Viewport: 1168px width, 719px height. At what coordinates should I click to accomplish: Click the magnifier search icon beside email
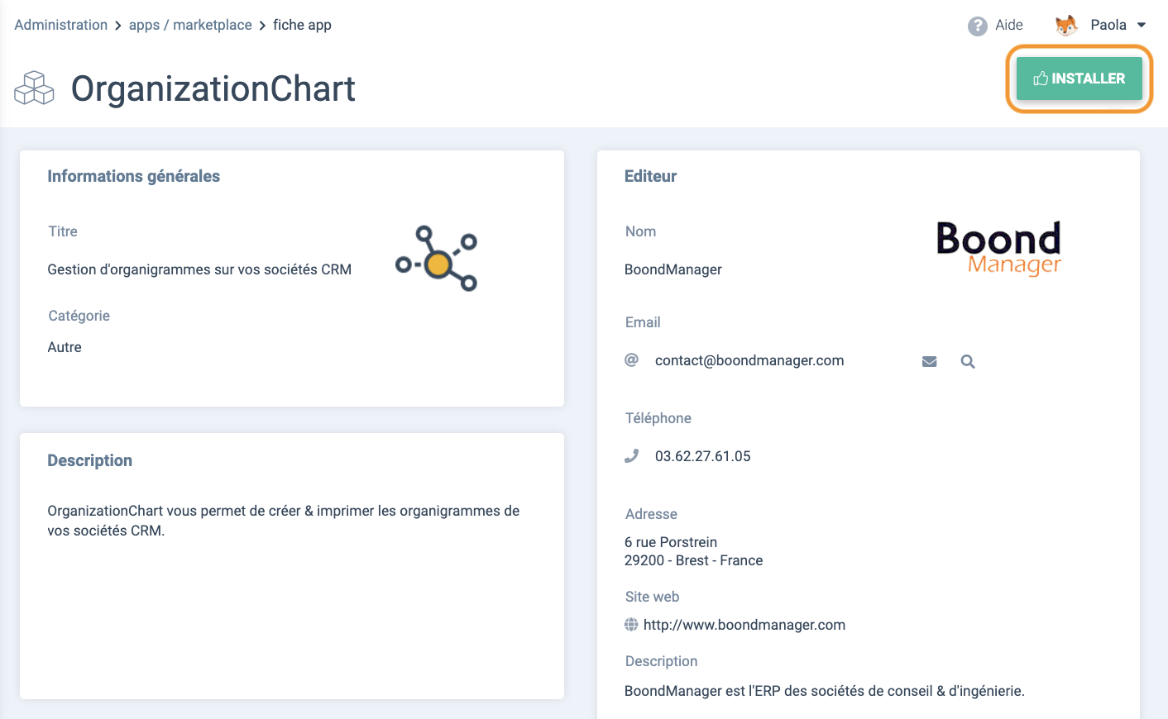[x=968, y=361]
